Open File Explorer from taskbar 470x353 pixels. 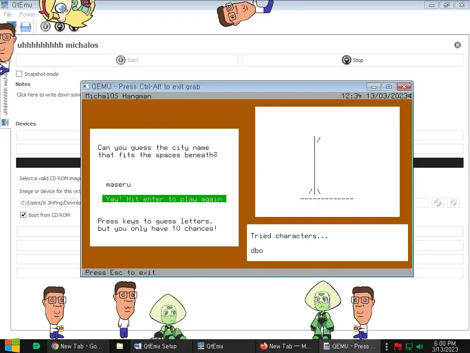pyautogui.click(x=120, y=346)
